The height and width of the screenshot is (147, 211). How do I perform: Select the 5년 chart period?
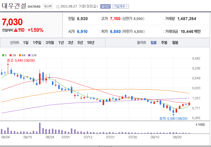point(80,43)
